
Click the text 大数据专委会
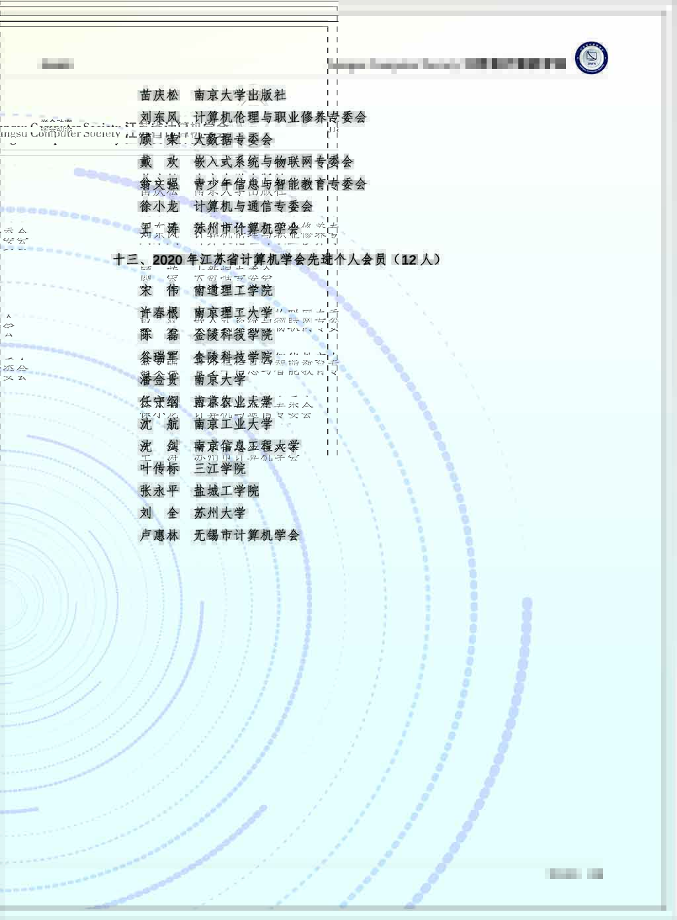coord(233,140)
